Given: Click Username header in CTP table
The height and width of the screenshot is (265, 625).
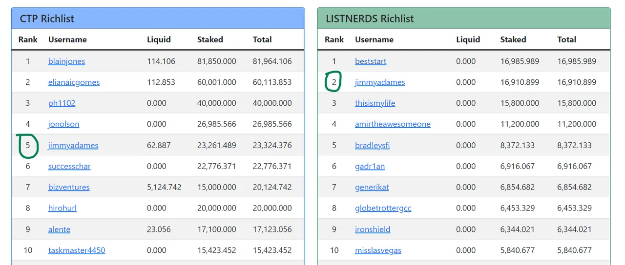Looking at the screenshot, I should 67,39.
